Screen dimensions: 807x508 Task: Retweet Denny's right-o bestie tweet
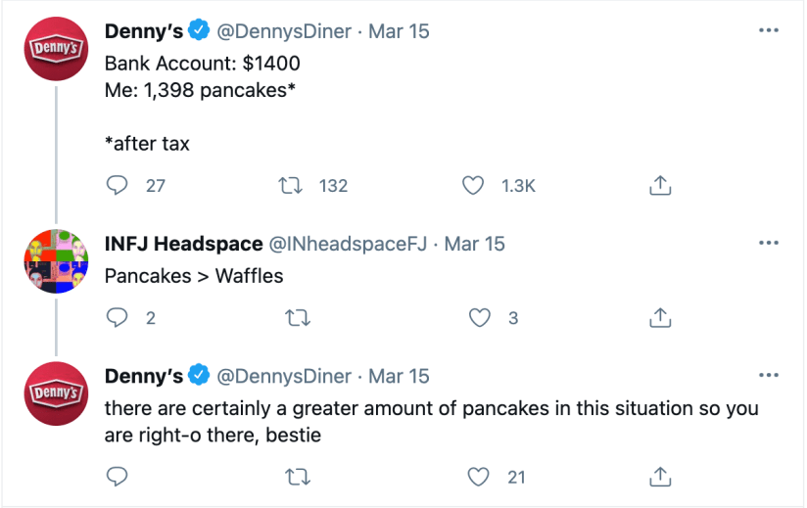tap(290, 477)
